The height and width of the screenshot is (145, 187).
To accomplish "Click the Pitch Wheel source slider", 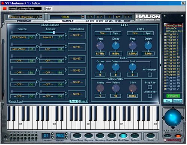I will (24, 33).
